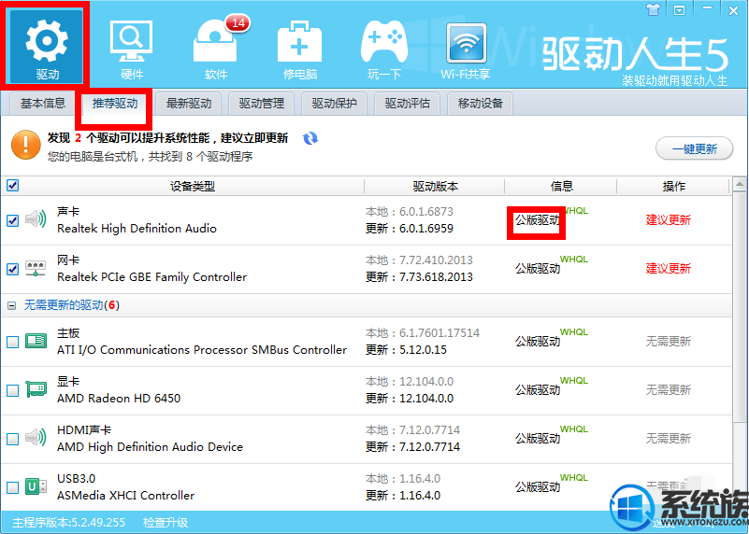Click the 无需更新的驱动(6) group label
749x534 pixels.
(x=72, y=305)
